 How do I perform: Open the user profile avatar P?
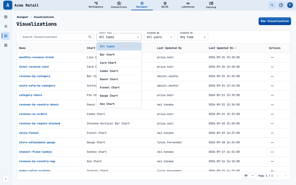tap(290, 5)
